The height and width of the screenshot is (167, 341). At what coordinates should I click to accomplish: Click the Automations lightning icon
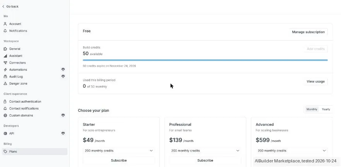[5, 70]
